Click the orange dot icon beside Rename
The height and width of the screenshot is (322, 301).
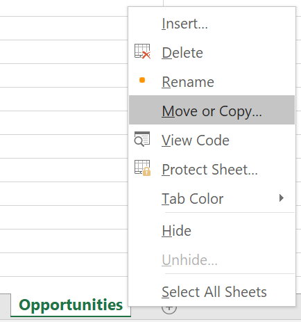142,80
